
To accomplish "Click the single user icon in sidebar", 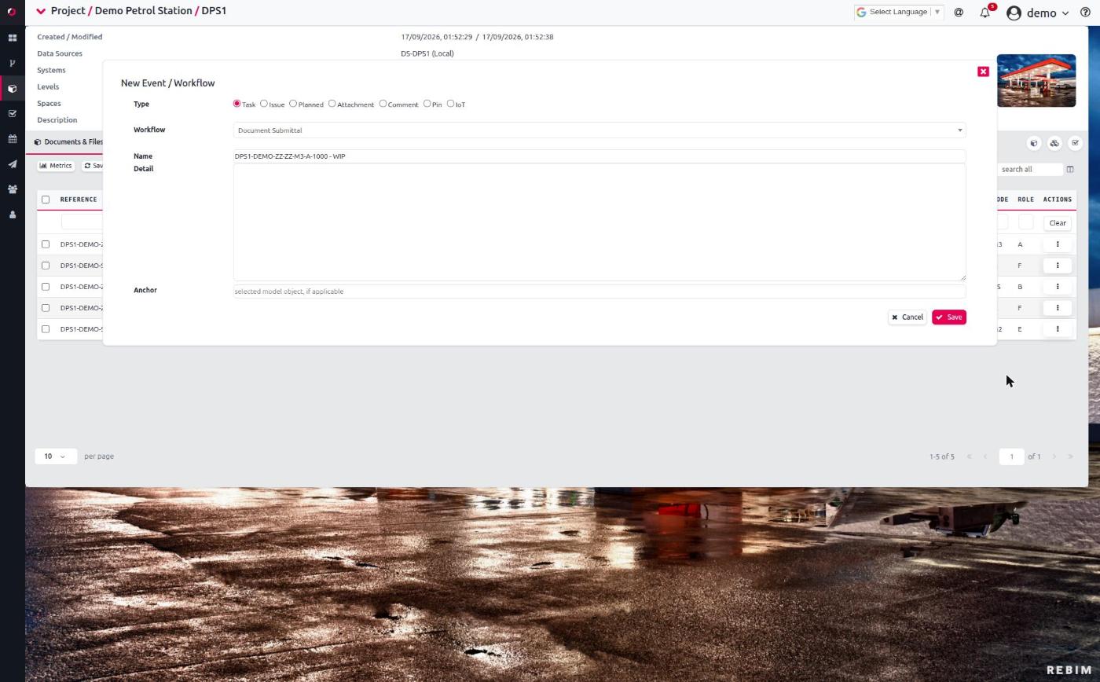I will 12,214.
